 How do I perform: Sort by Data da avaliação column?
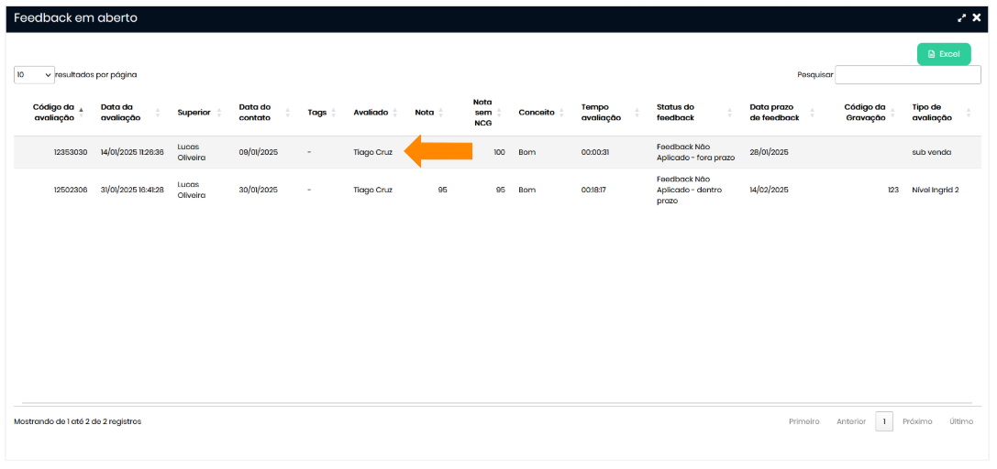pyautogui.click(x=121, y=113)
